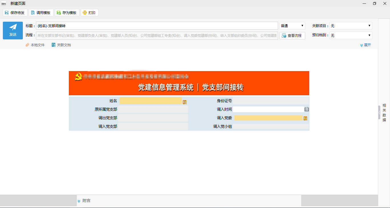Click 存为模板 save as template
Screen dimensions: 390x208
tap(67, 13)
